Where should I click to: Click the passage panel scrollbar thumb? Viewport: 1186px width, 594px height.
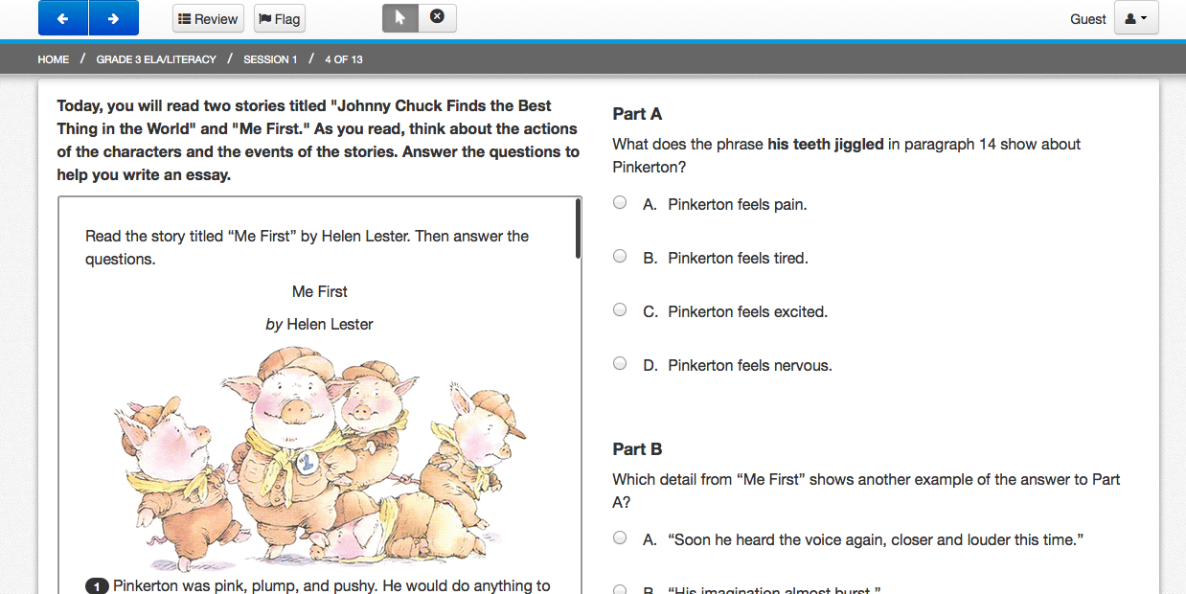tap(578, 228)
